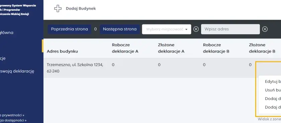Click the Dodaj Budynek label
This screenshot has height=123, width=281.
point(81,8)
